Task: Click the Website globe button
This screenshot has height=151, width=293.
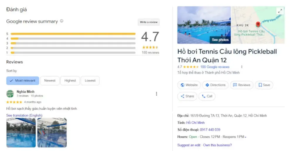Action: coord(189,85)
